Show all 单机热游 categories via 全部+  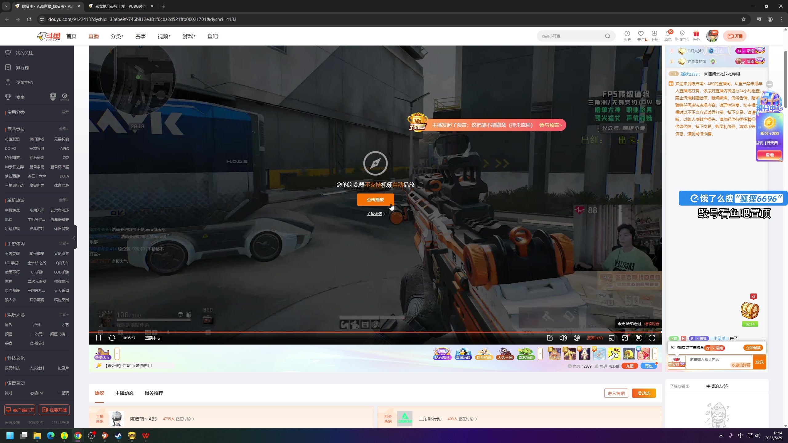tap(64, 200)
